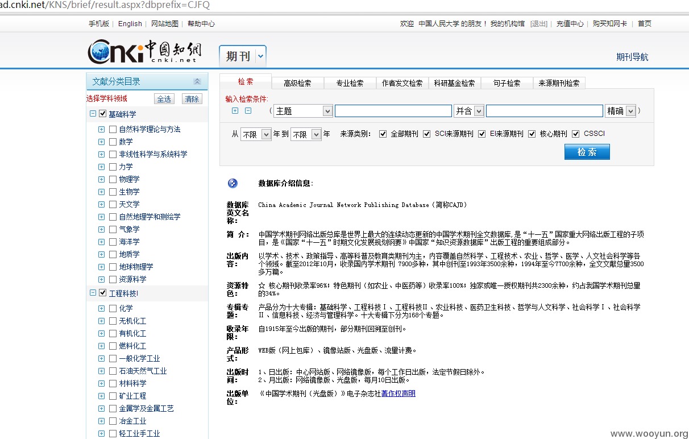The width and height of the screenshot is (689, 439).
Task: Open the 网站地图 link
Action: point(165,24)
